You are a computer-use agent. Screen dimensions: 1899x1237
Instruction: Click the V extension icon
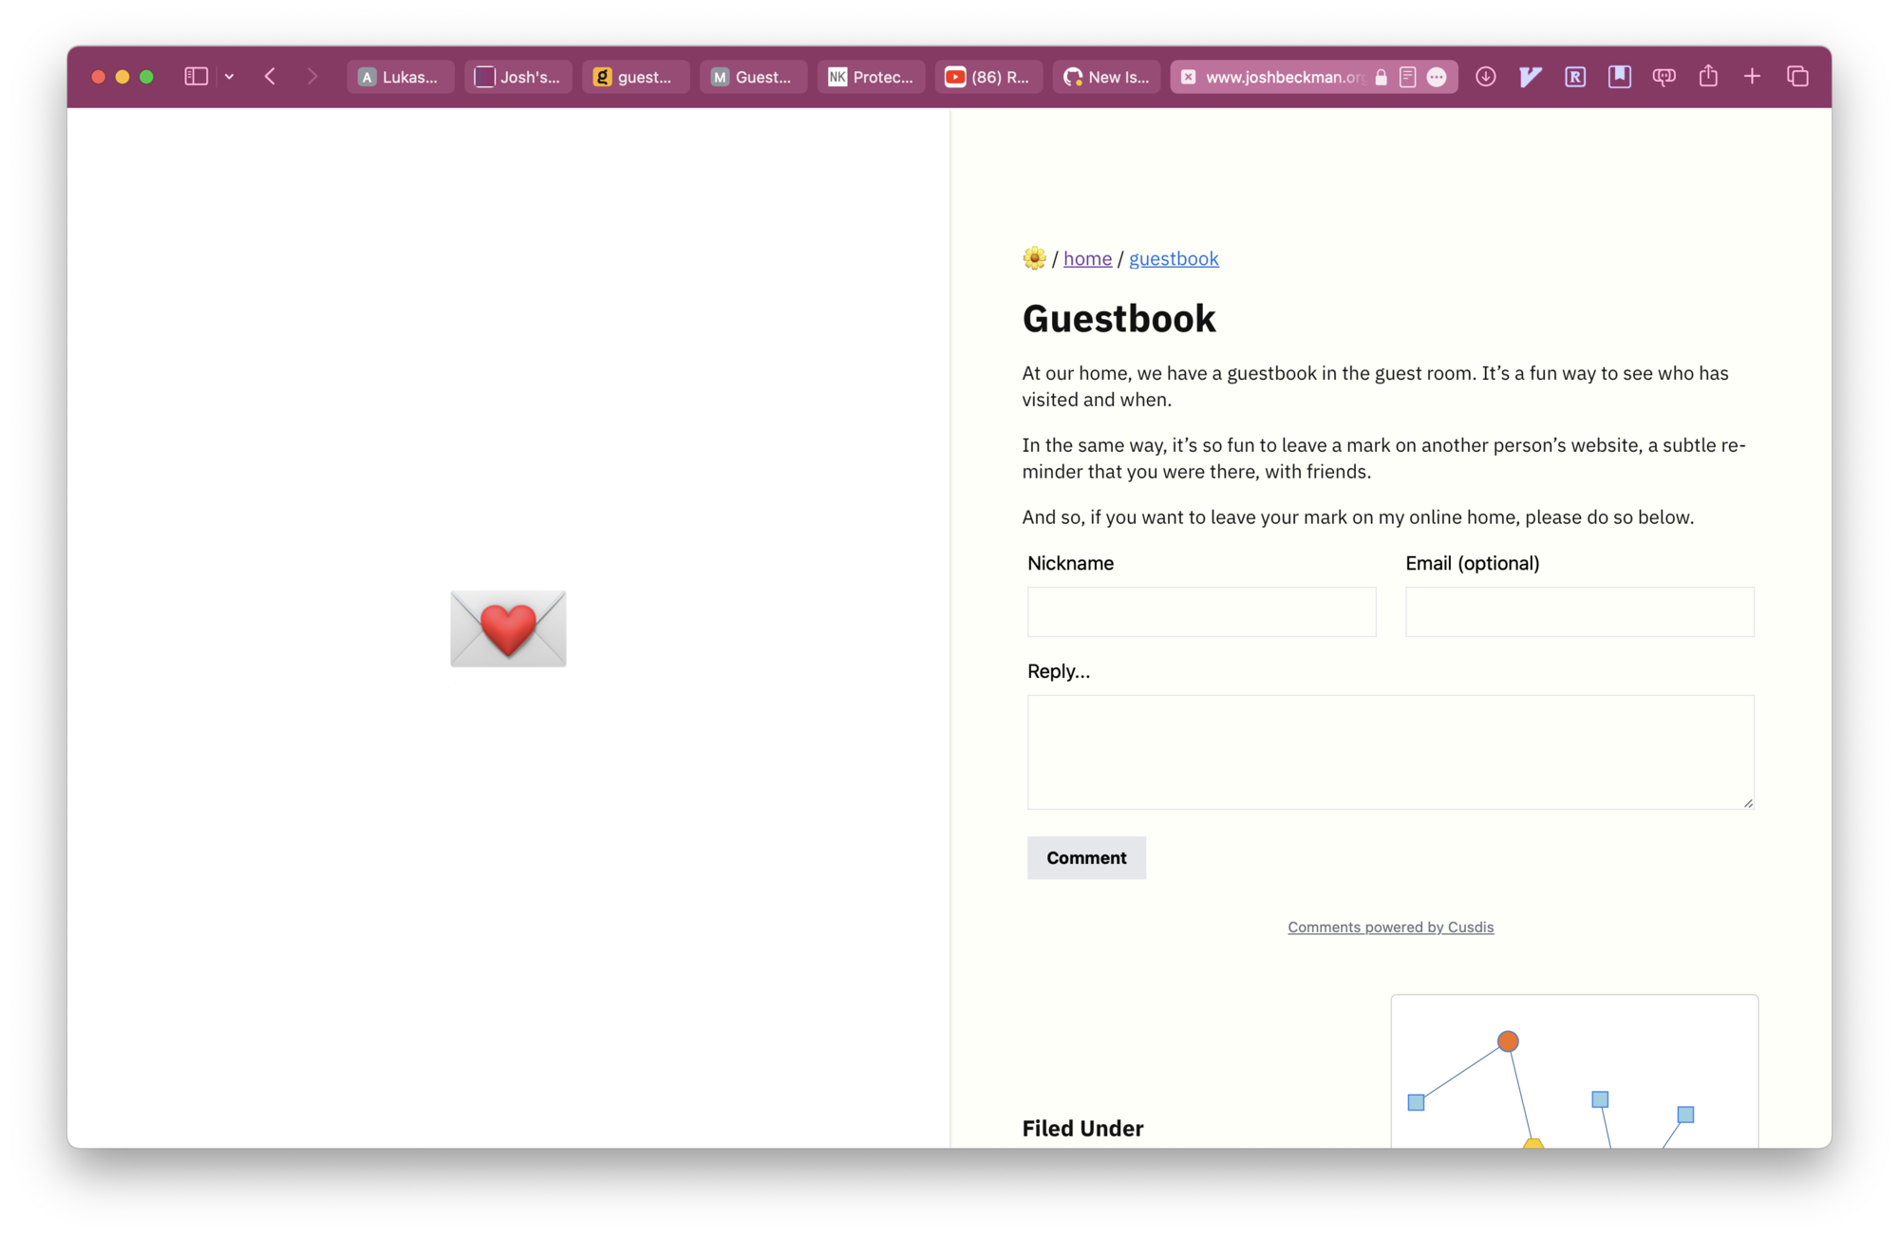1530,77
